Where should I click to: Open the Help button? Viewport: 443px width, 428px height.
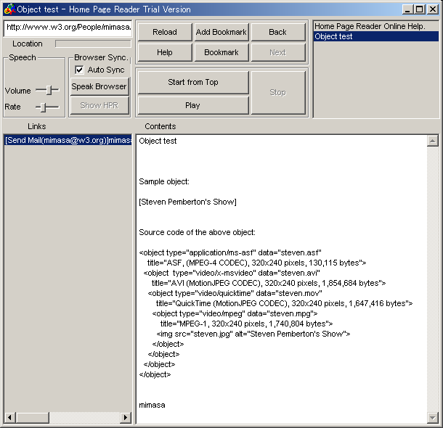coord(165,53)
